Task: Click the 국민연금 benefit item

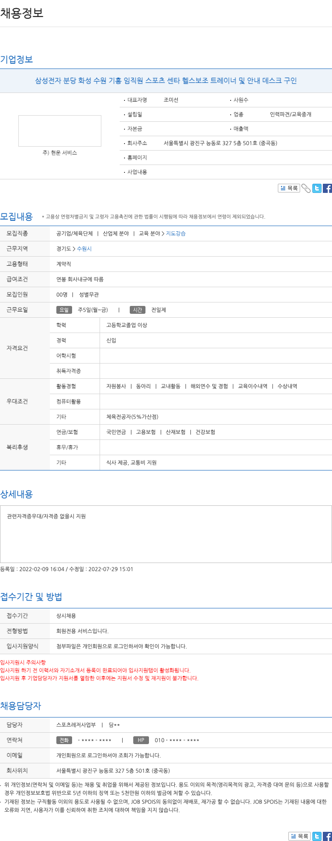Action: [x=116, y=432]
